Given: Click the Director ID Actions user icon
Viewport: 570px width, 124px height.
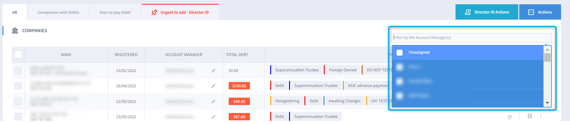Looking at the screenshot, I should 468,12.
